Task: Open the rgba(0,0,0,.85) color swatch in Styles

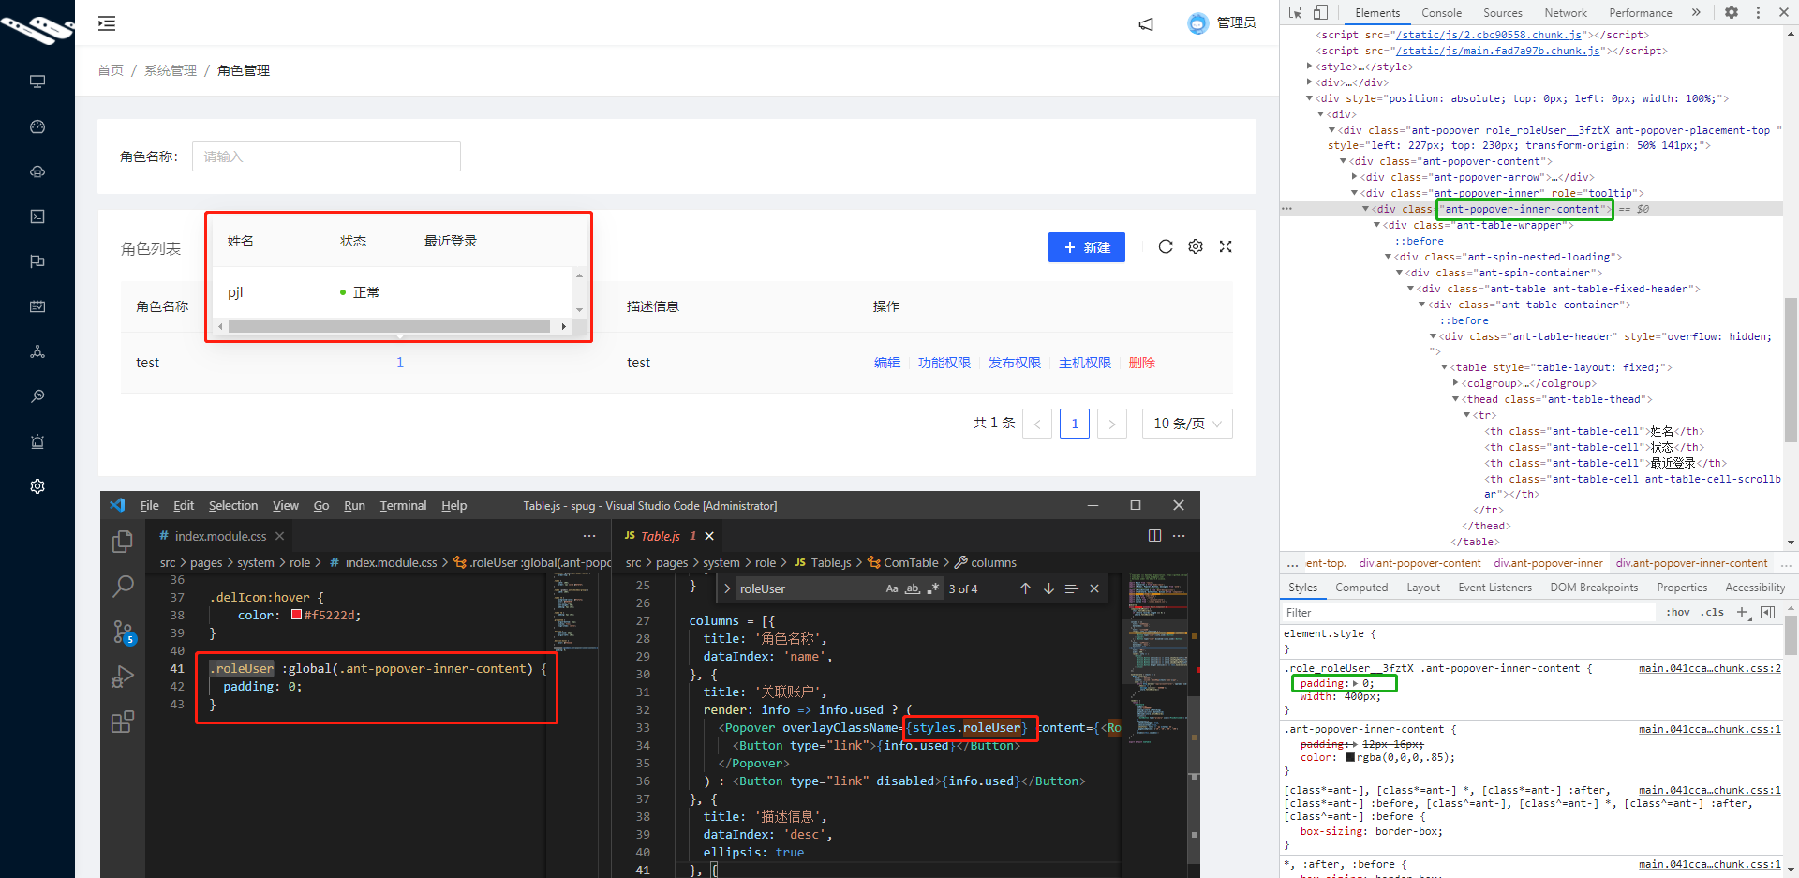Action: [1350, 757]
